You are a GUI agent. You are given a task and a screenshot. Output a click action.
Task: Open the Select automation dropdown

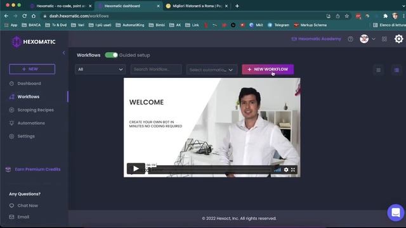[x=211, y=70]
